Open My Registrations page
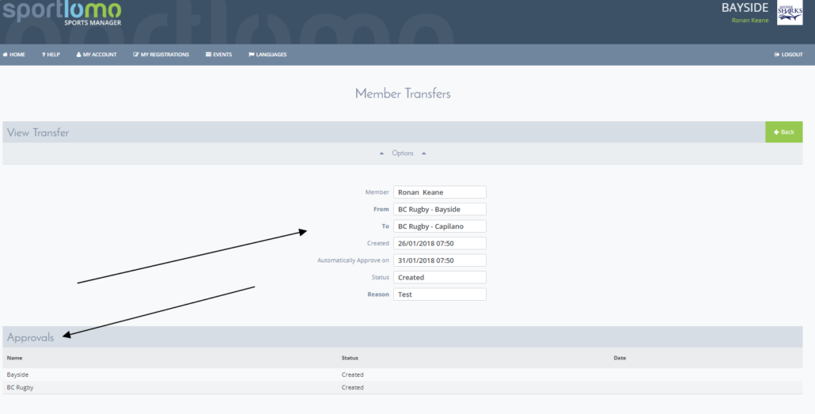The image size is (815, 414). (x=161, y=55)
